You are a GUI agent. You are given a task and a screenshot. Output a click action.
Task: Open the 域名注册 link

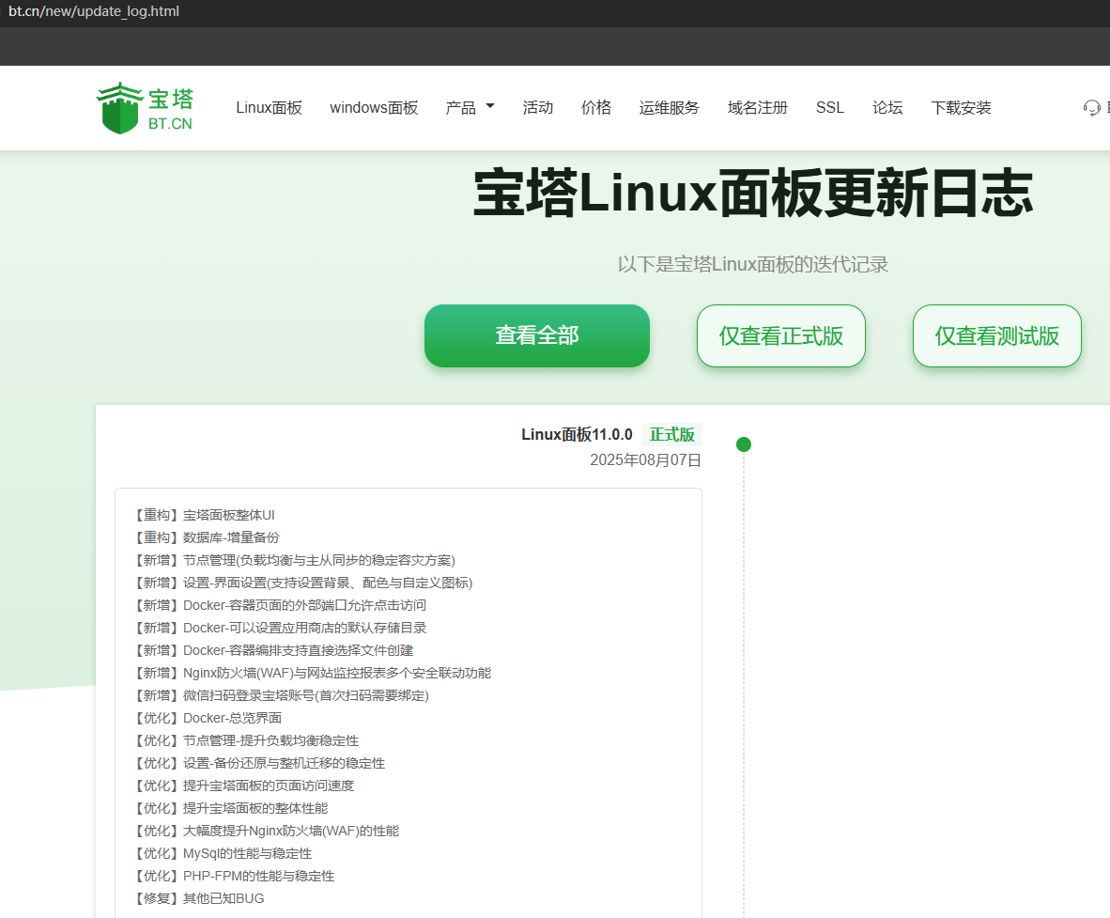click(758, 107)
